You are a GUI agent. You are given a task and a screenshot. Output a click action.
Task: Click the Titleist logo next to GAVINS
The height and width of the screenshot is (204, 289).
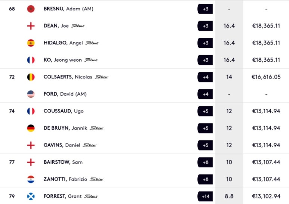pyautogui.click(x=89, y=145)
